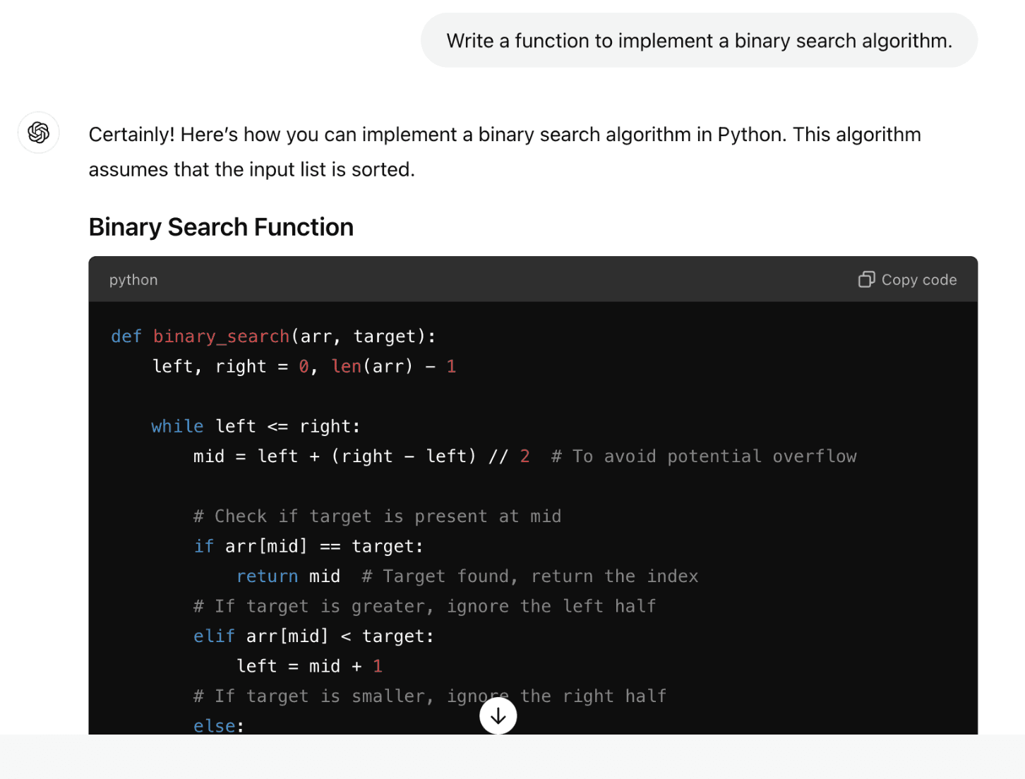Click the copy icon in code header
Viewport: 1025px width, 779px height.
866,280
